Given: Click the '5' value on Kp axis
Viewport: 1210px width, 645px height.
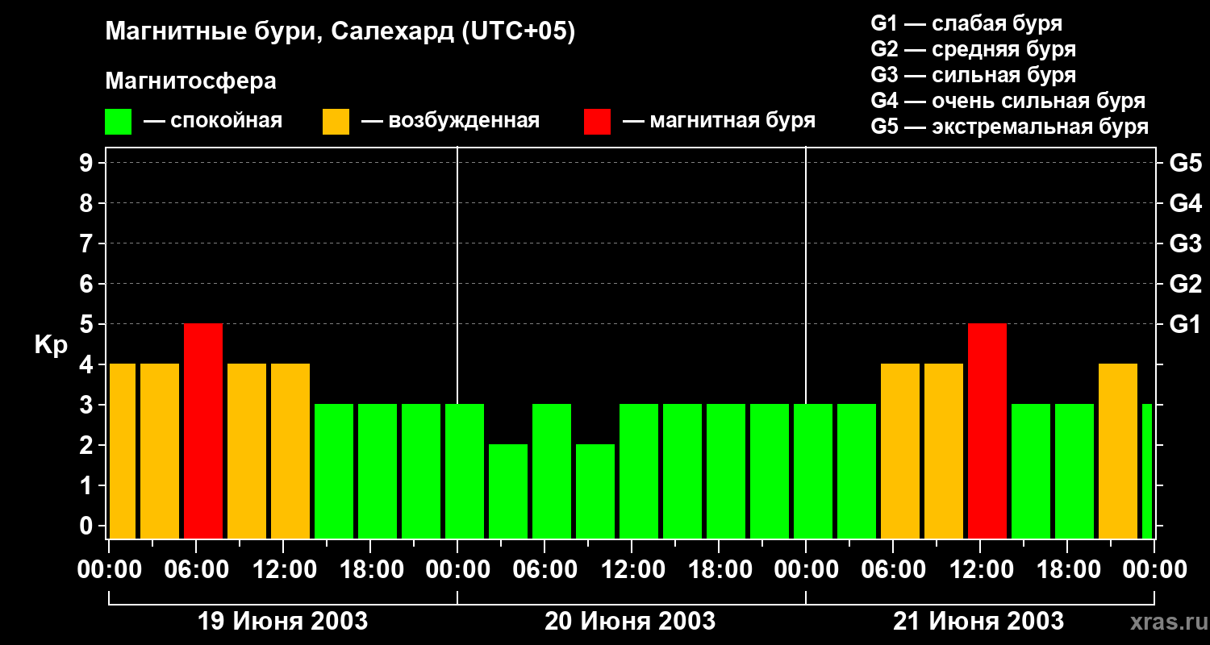Looking at the screenshot, I should coord(87,324).
